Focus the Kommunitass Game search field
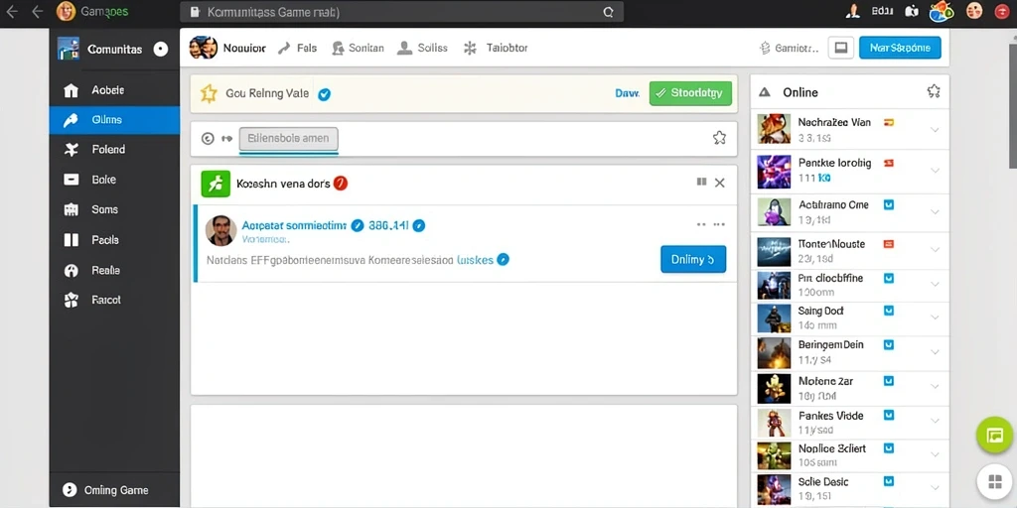The image size is (1017, 508). click(x=401, y=12)
